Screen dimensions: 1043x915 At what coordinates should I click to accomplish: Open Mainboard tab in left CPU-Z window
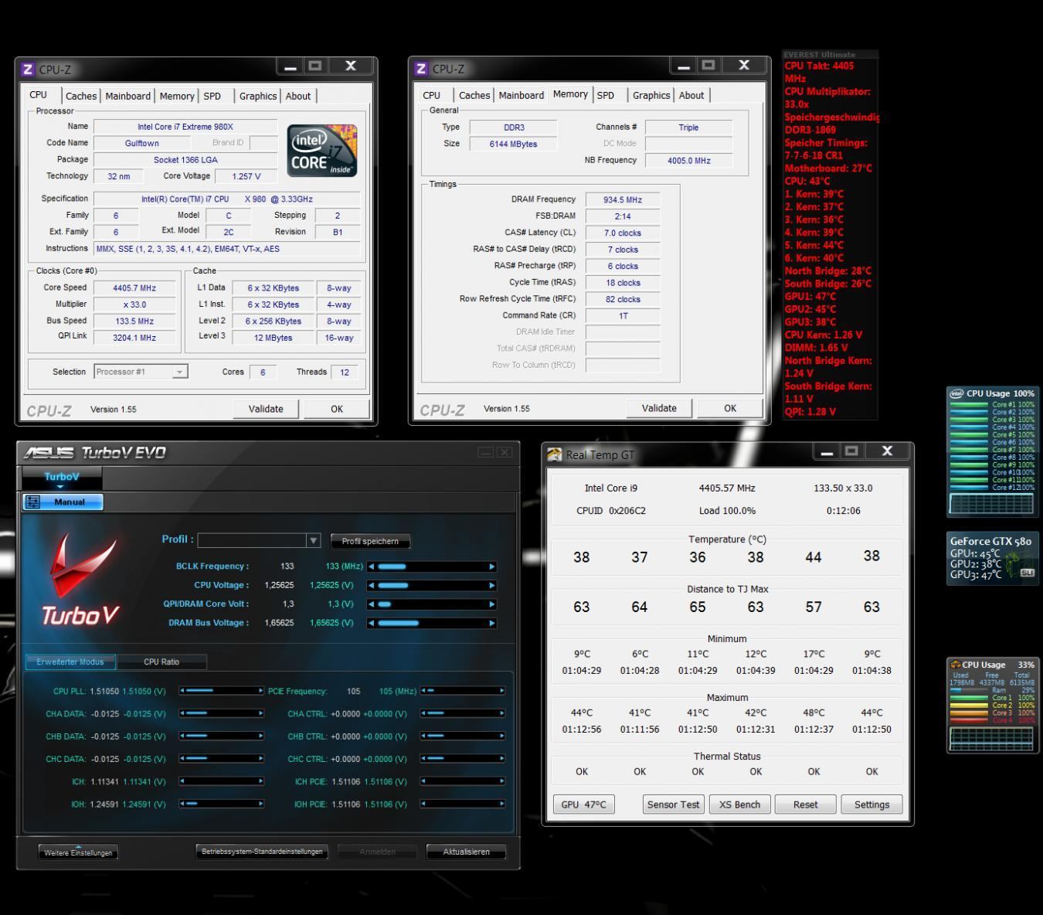click(x=127, y=96)
